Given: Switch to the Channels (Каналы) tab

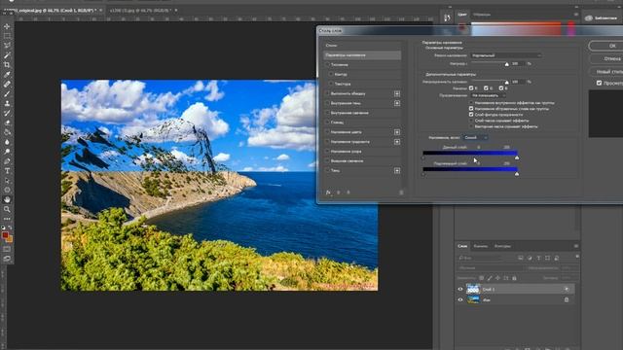Looking at the screenshot, I should click(x=480, y=246).
